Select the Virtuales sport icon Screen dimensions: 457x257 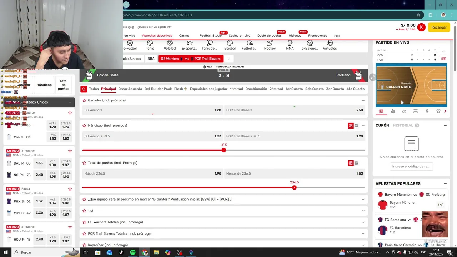pos(330,45)
